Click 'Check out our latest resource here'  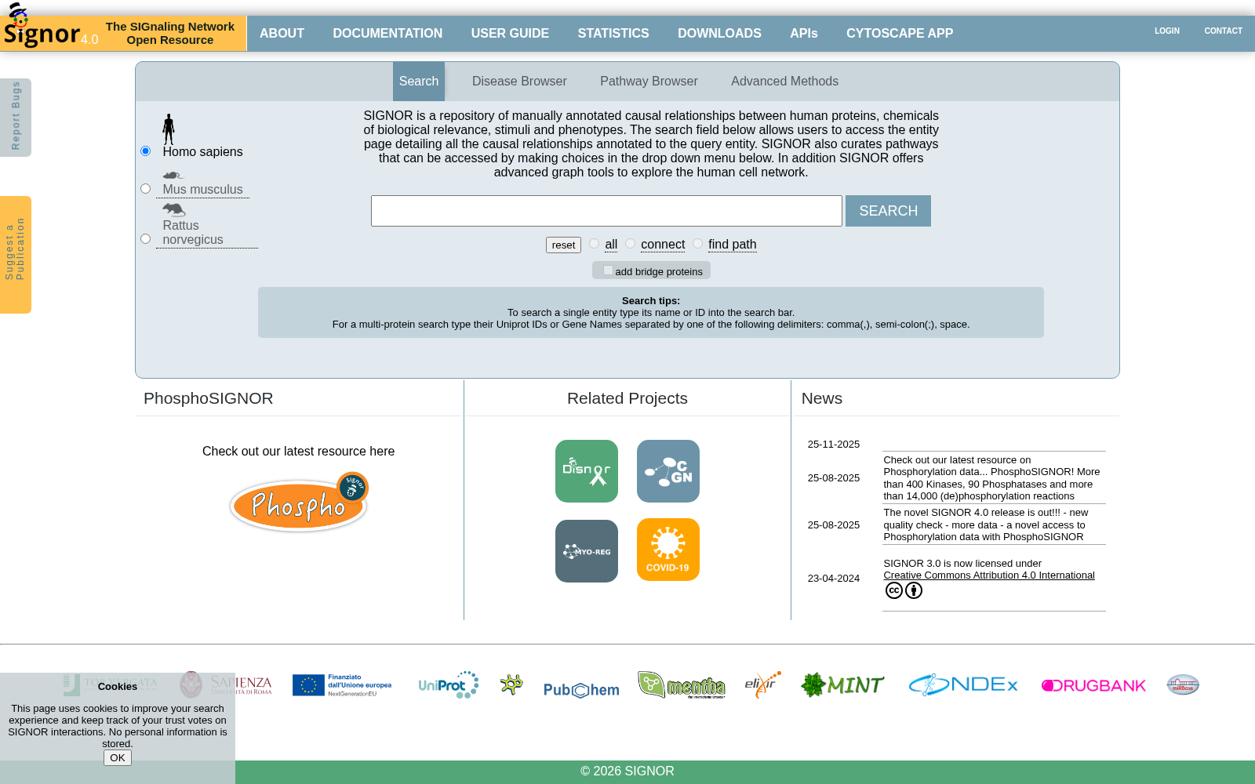[x=298, y=452]
